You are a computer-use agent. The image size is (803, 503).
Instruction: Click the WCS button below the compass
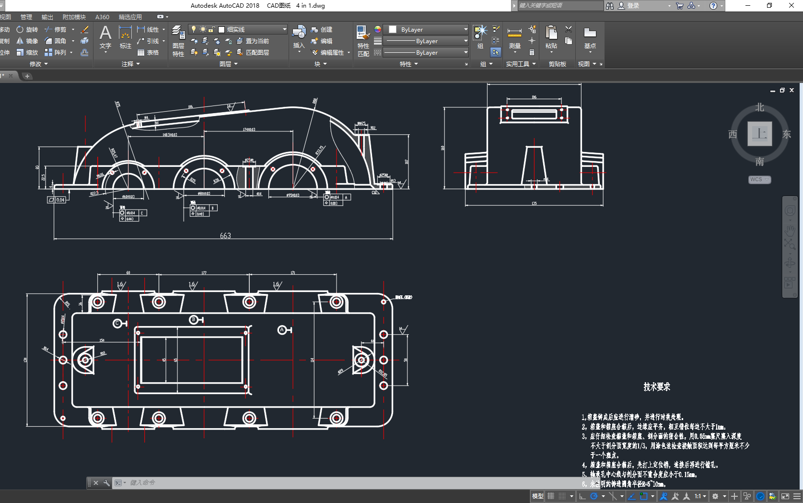click(759, 180)
